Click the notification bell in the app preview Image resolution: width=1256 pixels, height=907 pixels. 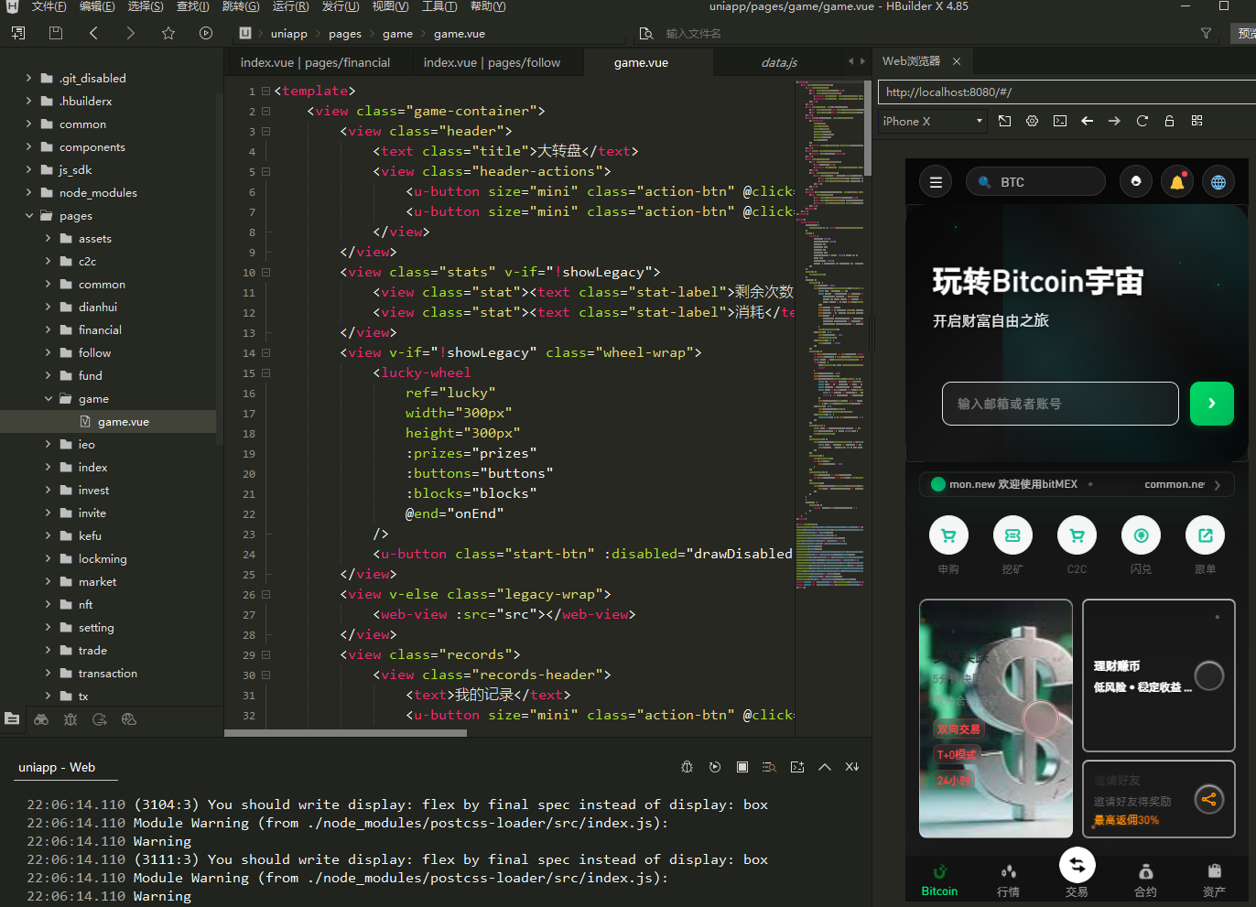1177,182
